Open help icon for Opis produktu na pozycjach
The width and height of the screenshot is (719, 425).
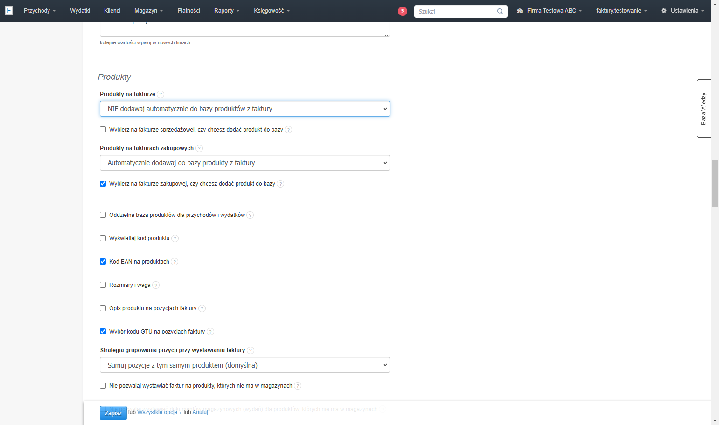point(202,308)
